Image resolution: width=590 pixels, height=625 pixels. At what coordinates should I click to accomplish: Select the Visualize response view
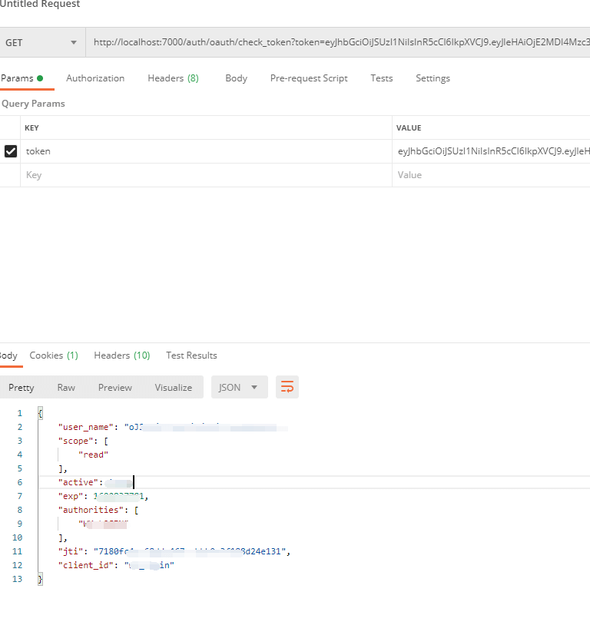(174, 388)
